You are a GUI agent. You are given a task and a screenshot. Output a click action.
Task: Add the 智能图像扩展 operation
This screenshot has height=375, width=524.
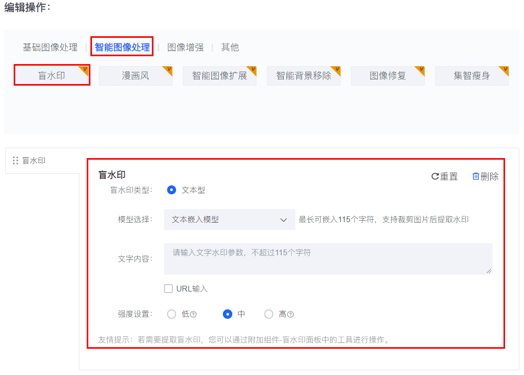click(220, 76)
